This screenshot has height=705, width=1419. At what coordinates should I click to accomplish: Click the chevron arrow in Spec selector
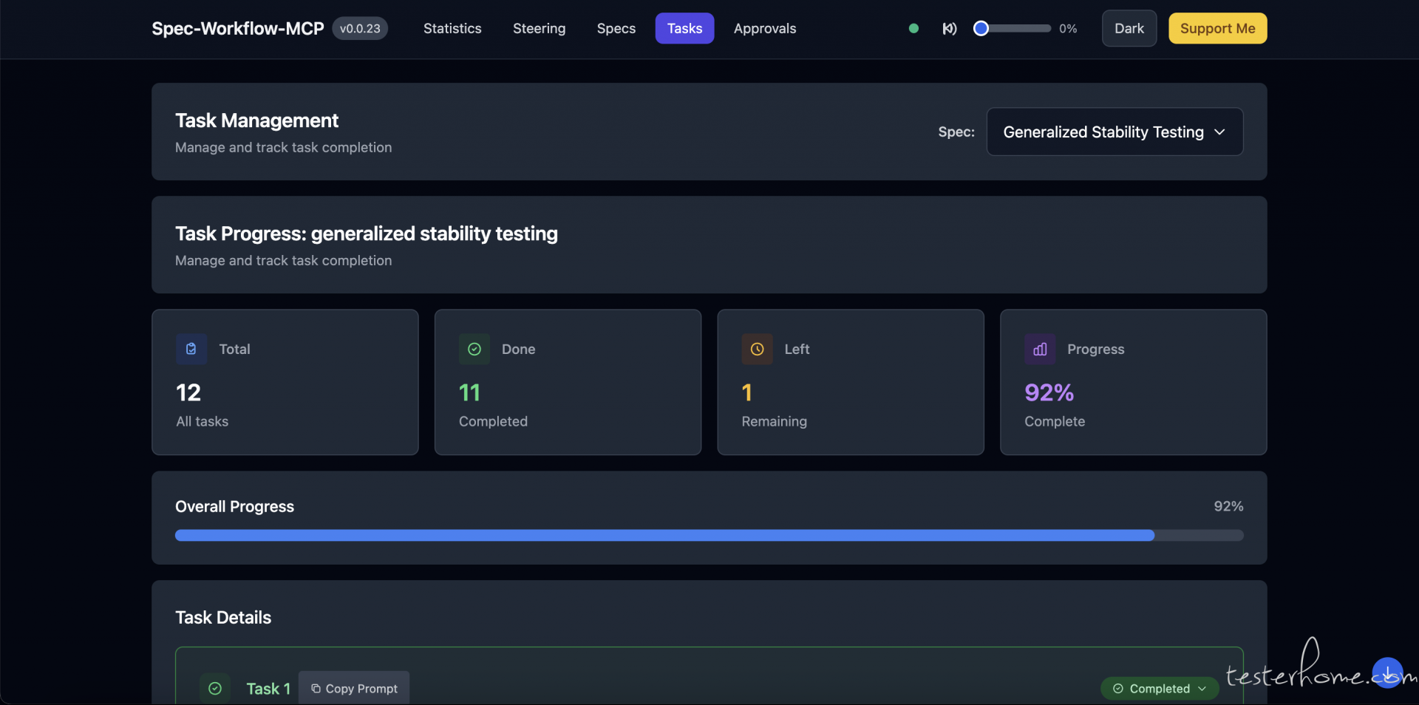tap(1219, 132)
